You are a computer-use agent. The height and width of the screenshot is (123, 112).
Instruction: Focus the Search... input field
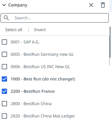click(x=55, y=18)
